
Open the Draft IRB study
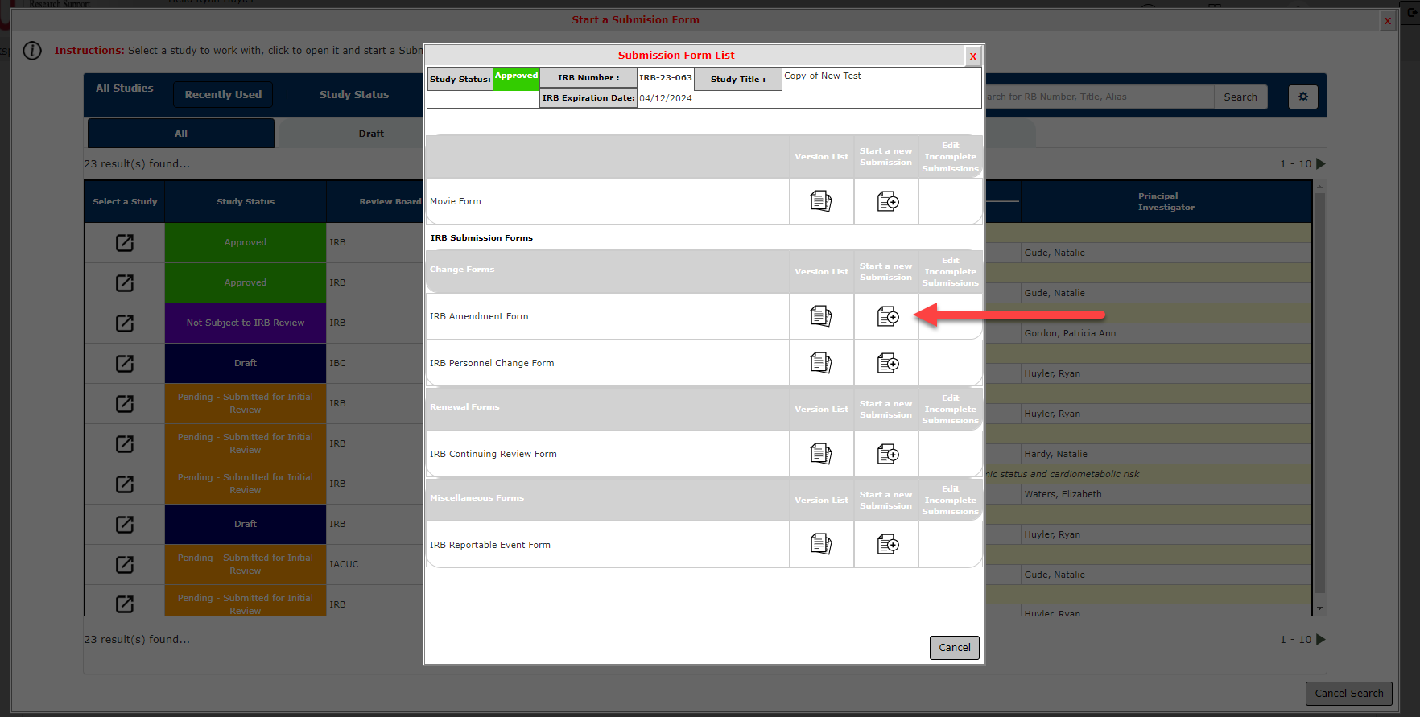[125, 525]
